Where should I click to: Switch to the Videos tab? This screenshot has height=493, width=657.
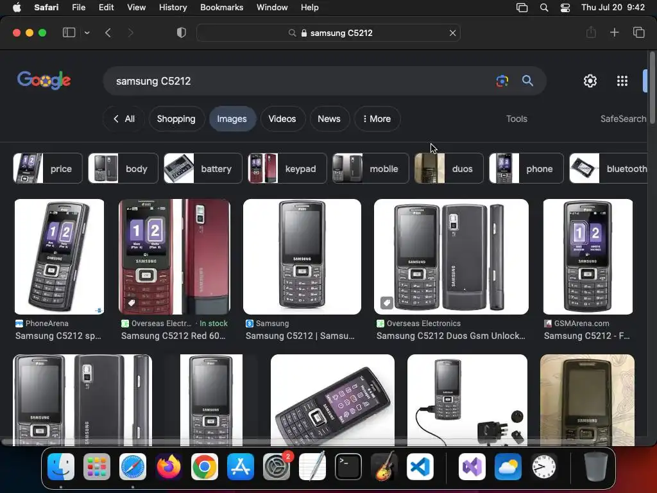click(x=282, y=119)
